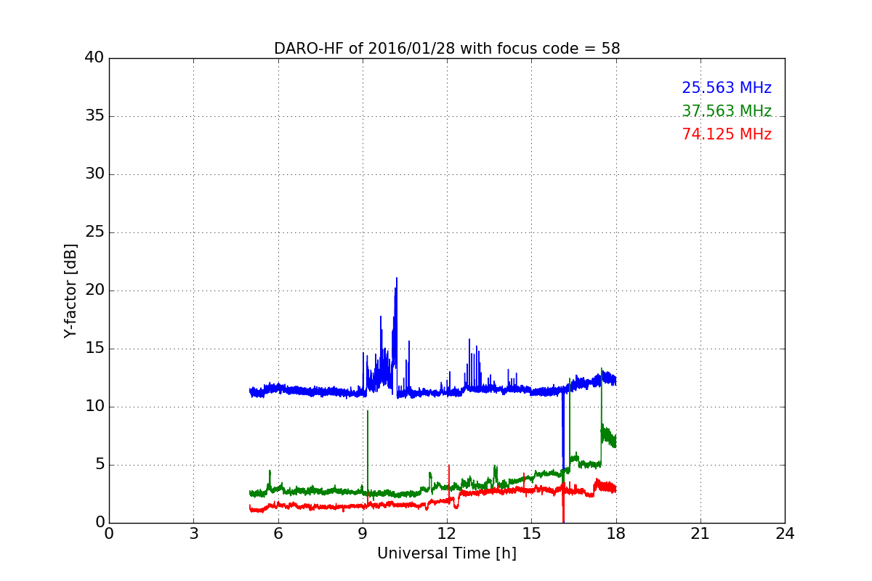
Task: Click the Universal Time [h] axis label
Action: pos(447,553)
